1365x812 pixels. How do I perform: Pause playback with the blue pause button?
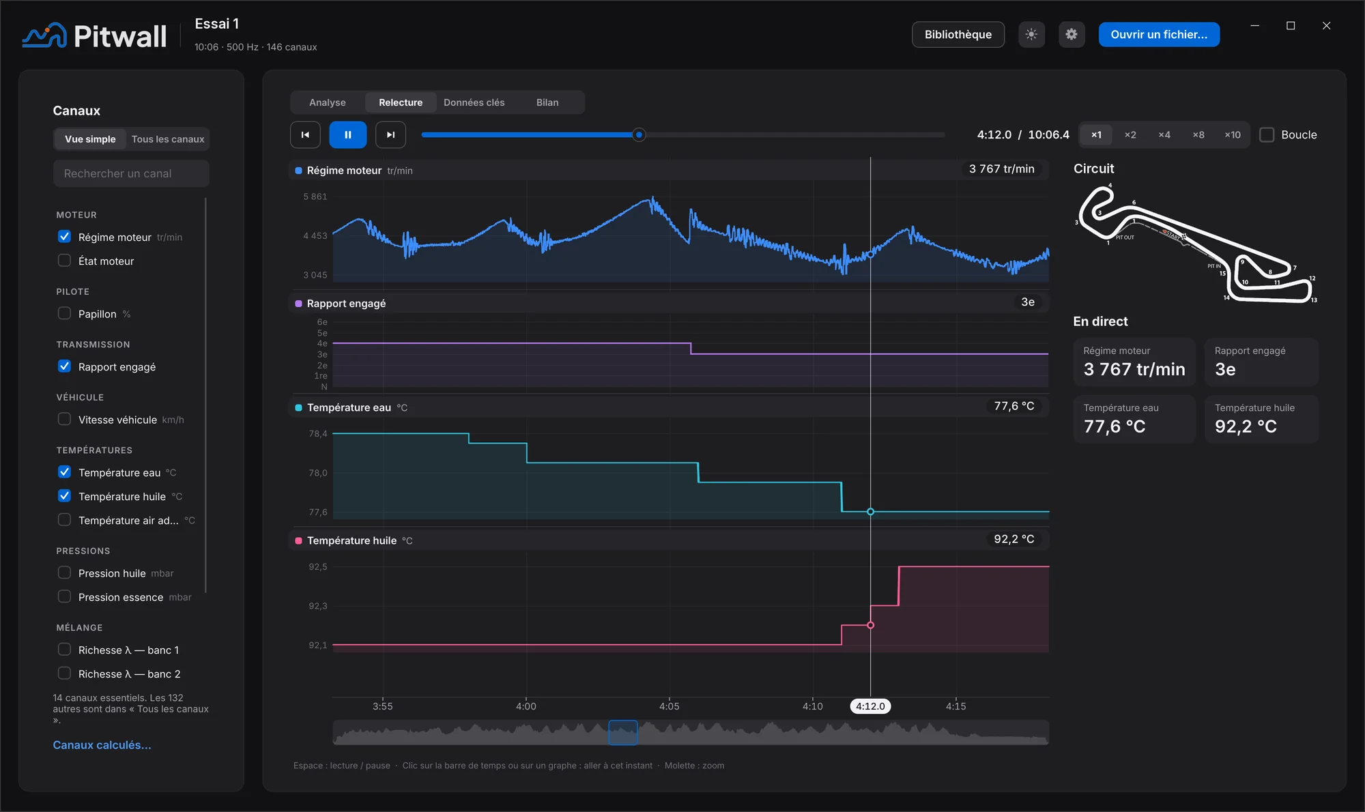348,134
